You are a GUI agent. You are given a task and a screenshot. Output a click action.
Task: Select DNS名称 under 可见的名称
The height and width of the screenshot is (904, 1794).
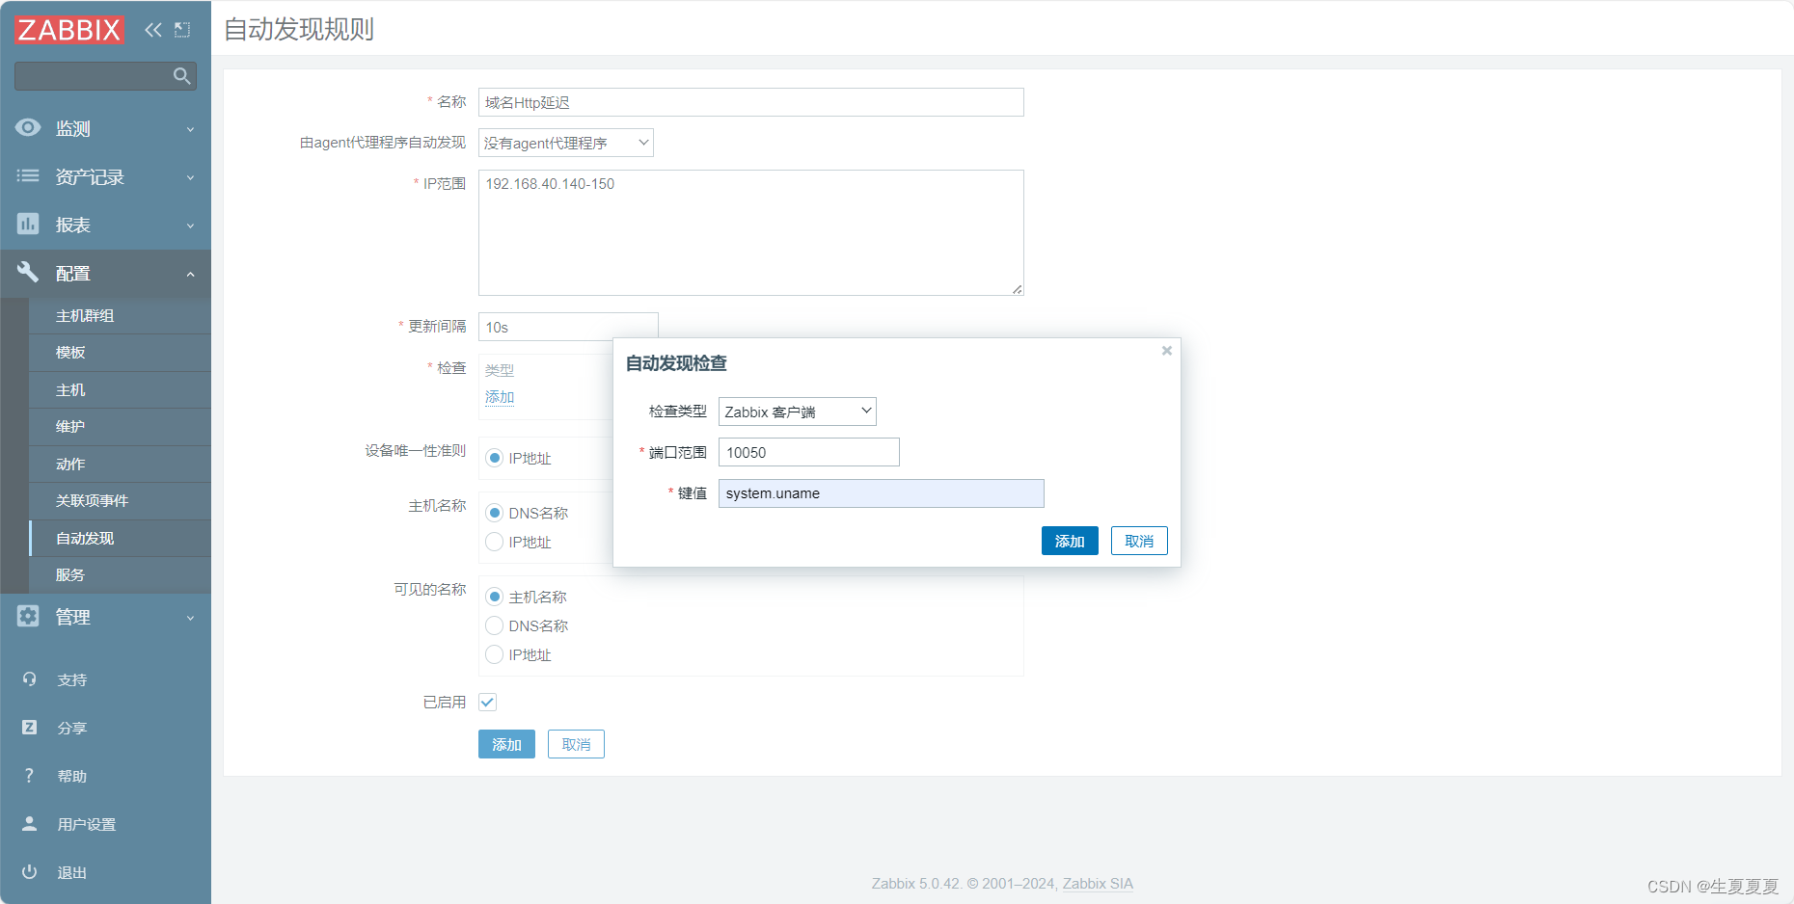pyautogui.click(x=495, y=625)
